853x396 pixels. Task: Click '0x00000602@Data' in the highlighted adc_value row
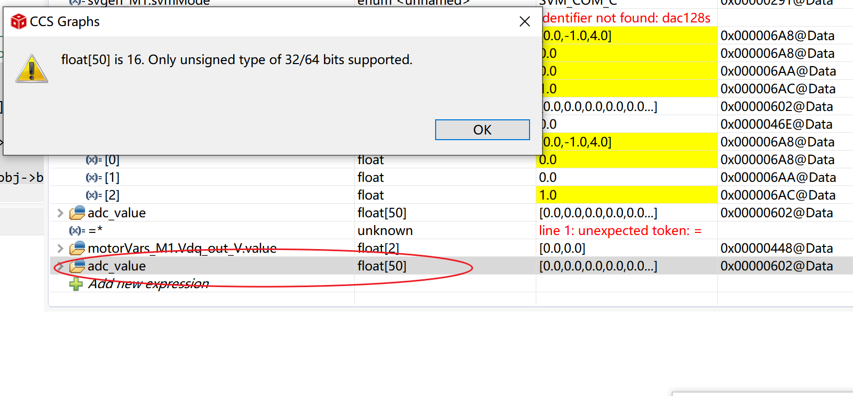[776, 266]
